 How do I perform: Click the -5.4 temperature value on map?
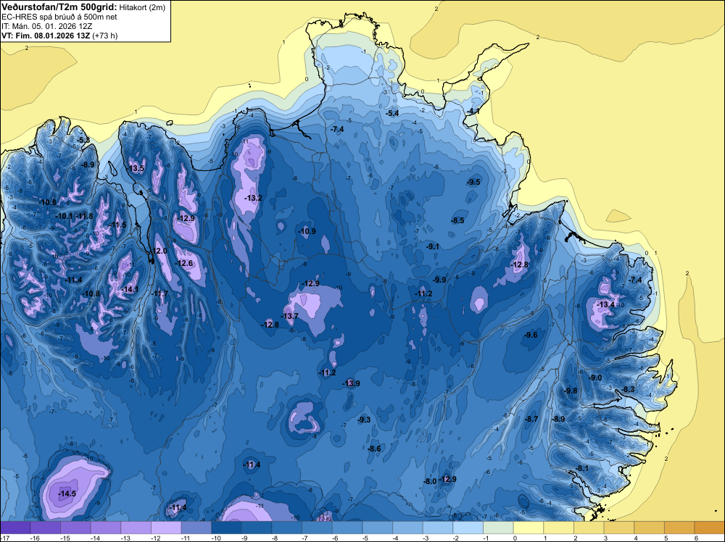392,113
